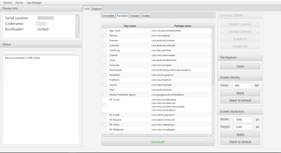Click the Package name column header
Screen dimensions: 281x153
tap(182, 26)
